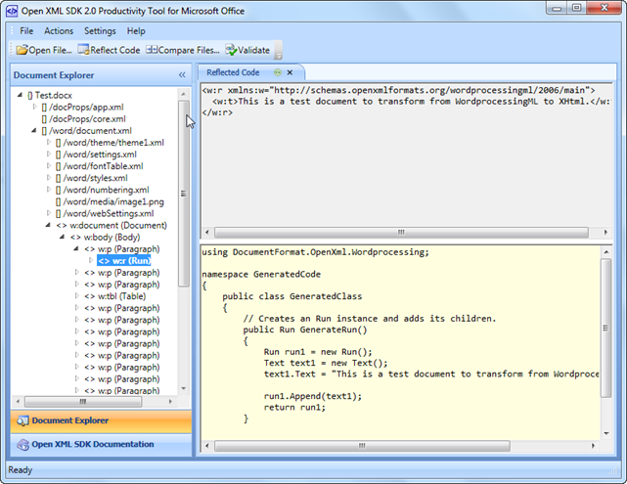627x484 pixels.
Task: Click the Reflect Code toolbar icon
Action: tap(84, 50)
